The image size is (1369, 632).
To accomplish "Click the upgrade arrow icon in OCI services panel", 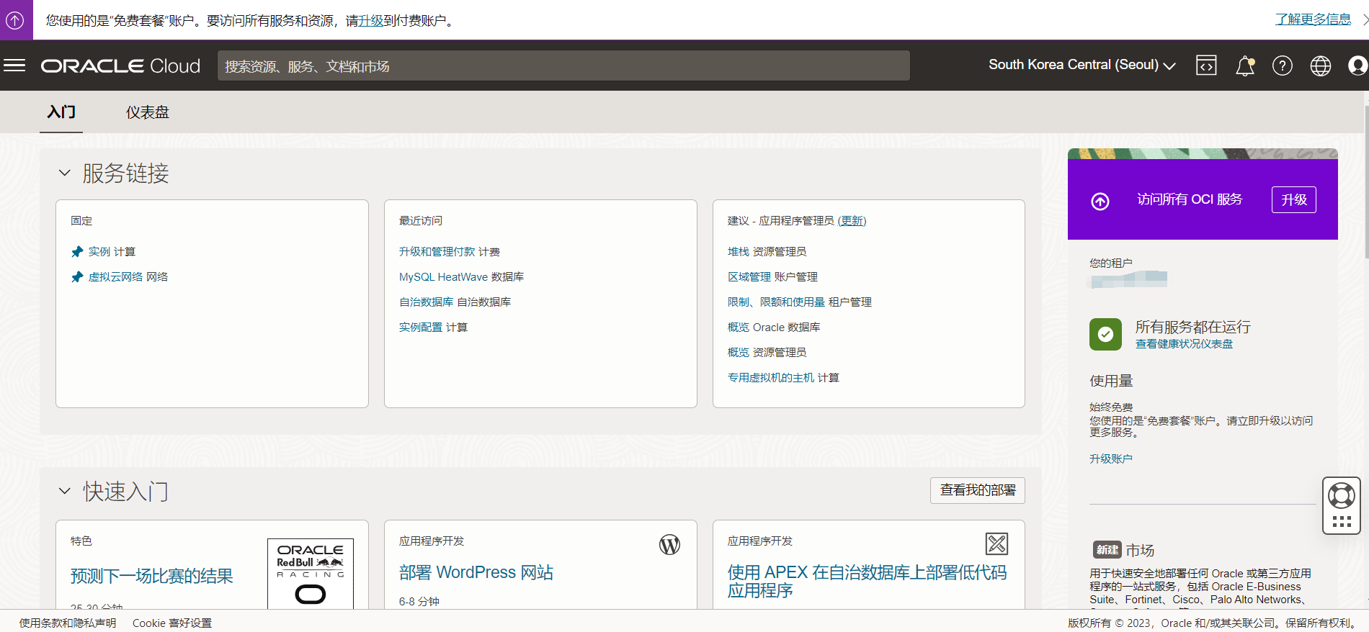I will click(x=1100, y=201).
